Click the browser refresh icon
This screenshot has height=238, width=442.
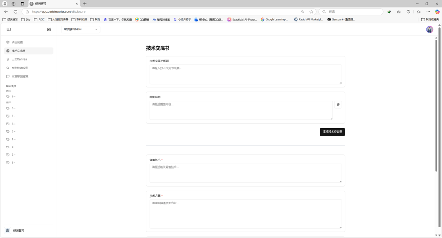pos(15,11)
